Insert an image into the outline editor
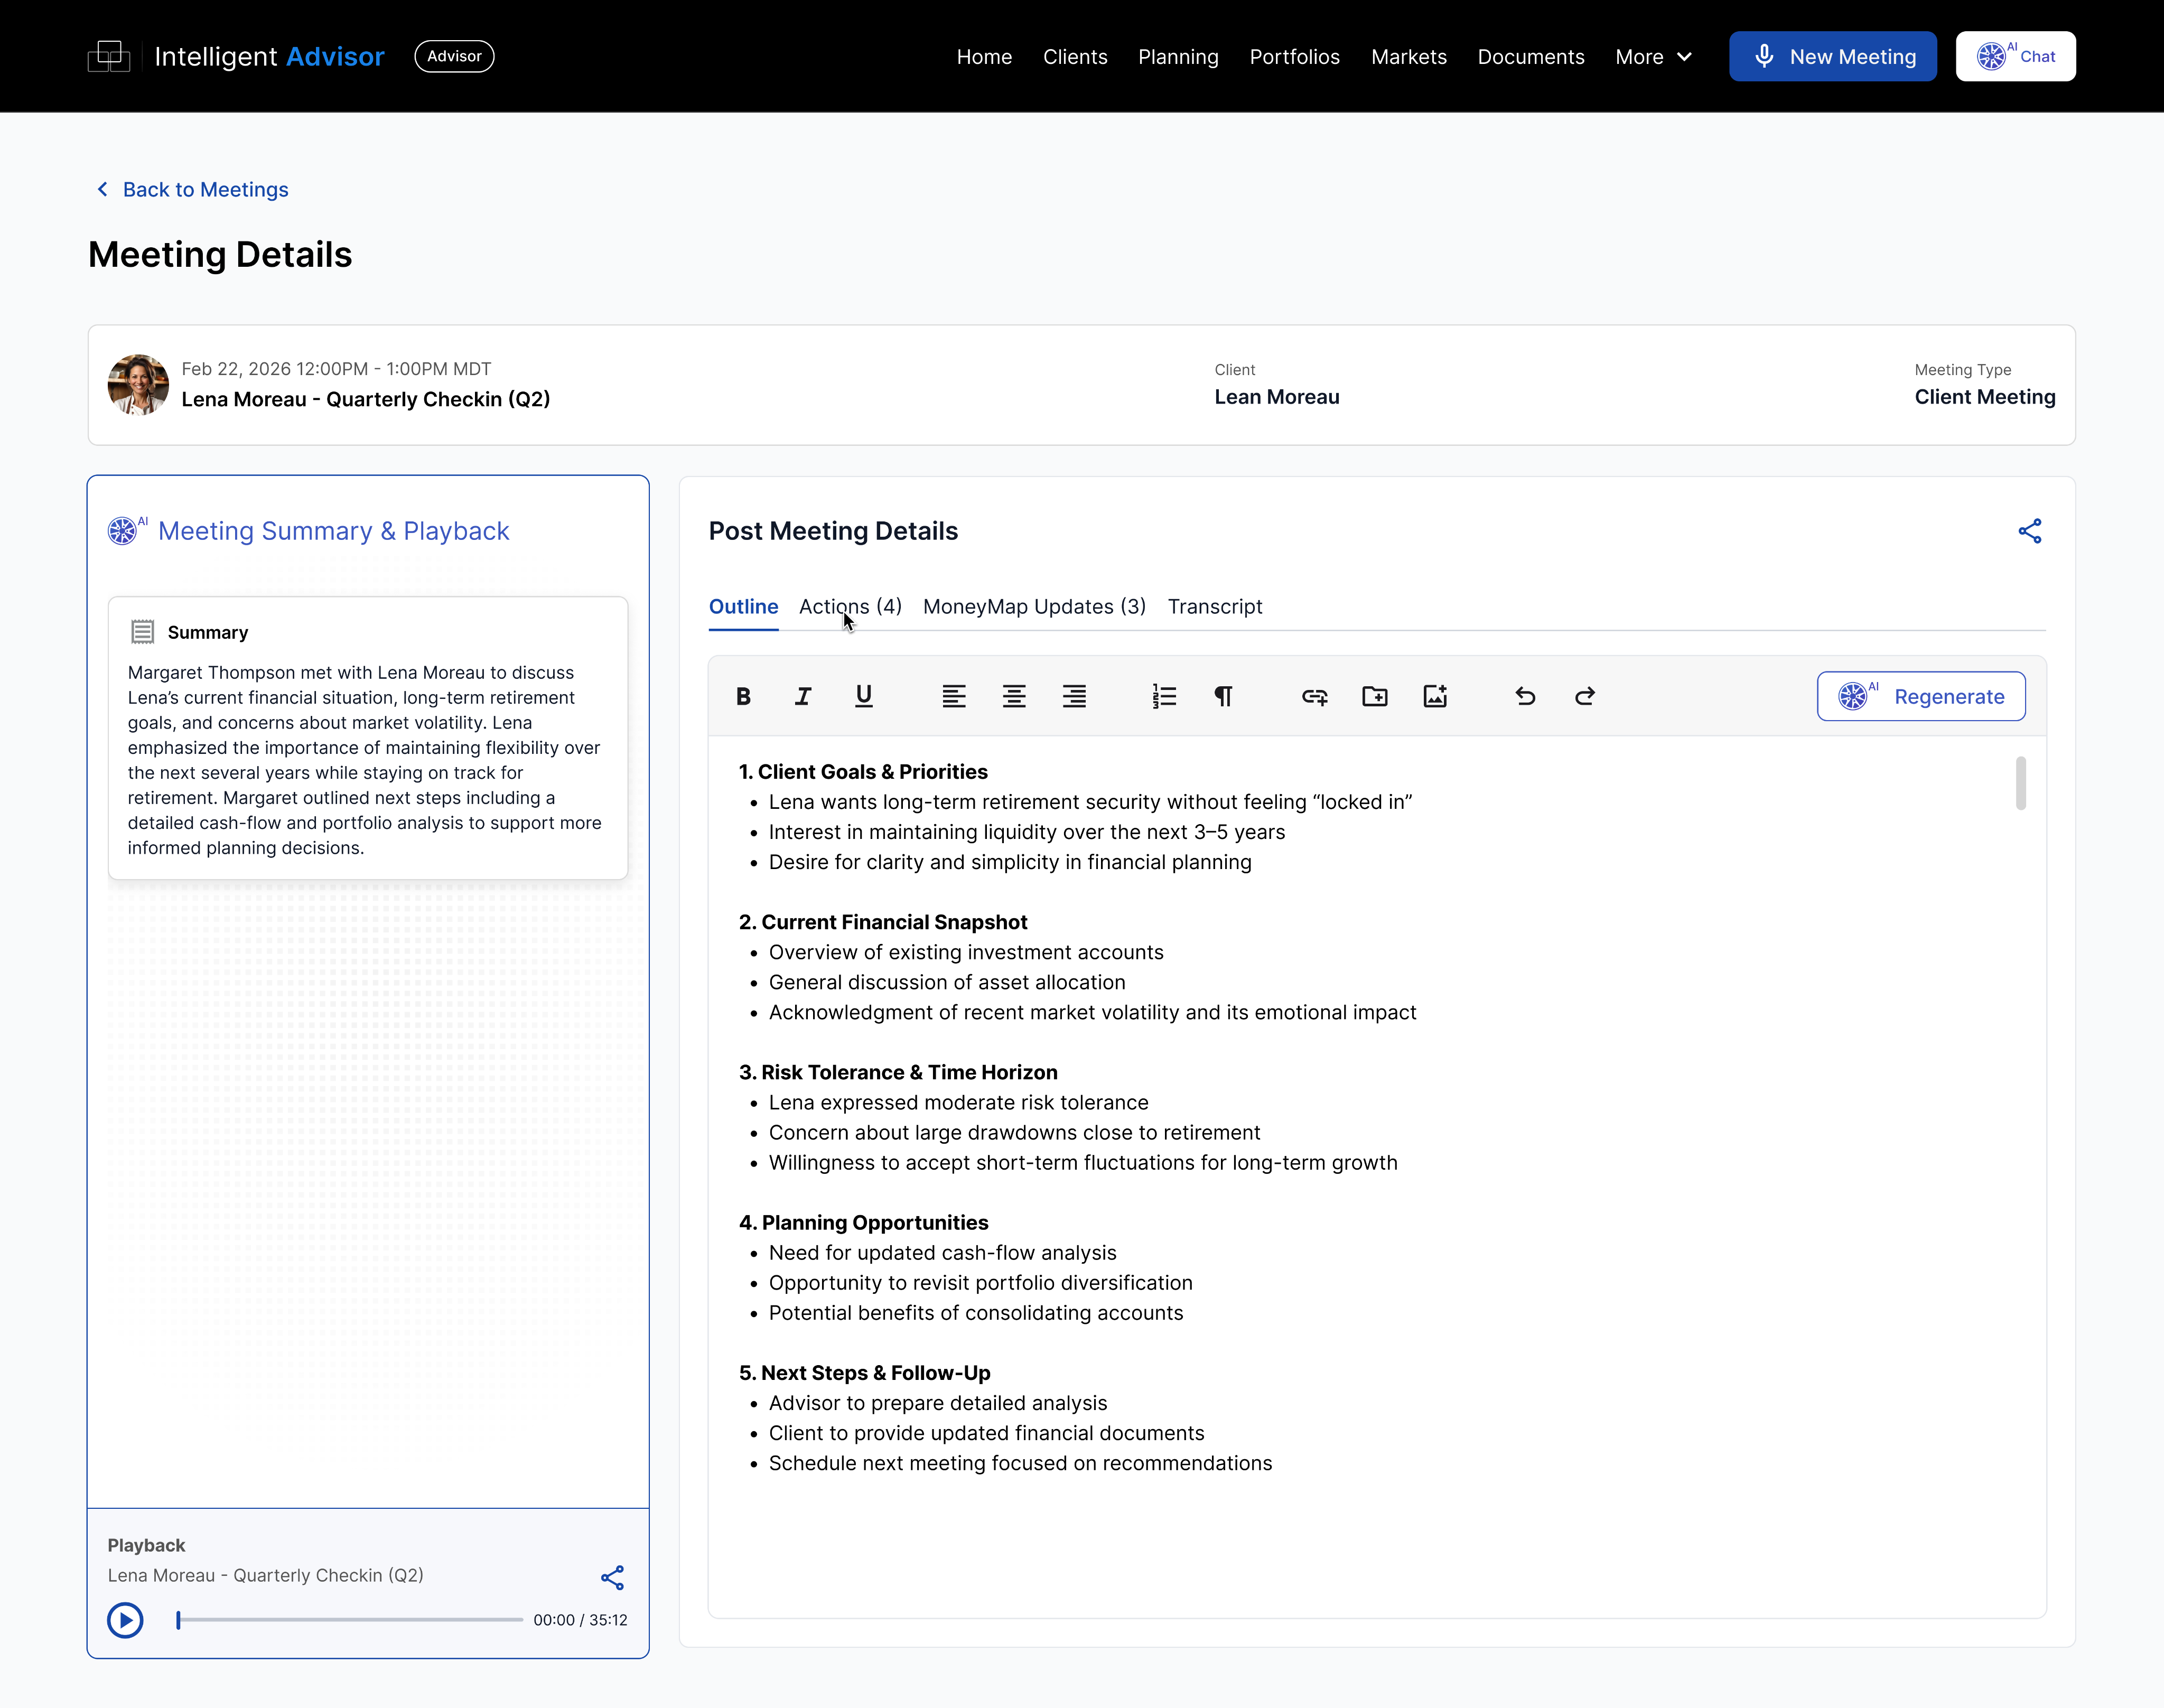The width and height of the screenshot is (2164, 1708). pyautogui.click(x=1435, y=696)
